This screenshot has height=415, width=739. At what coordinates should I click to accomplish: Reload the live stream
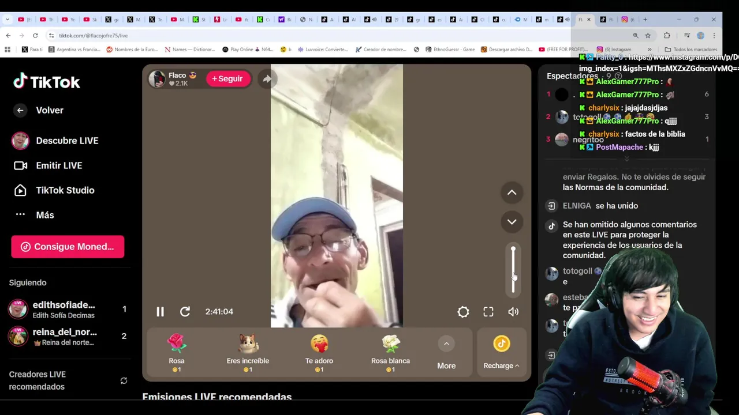tap(185, 312)
